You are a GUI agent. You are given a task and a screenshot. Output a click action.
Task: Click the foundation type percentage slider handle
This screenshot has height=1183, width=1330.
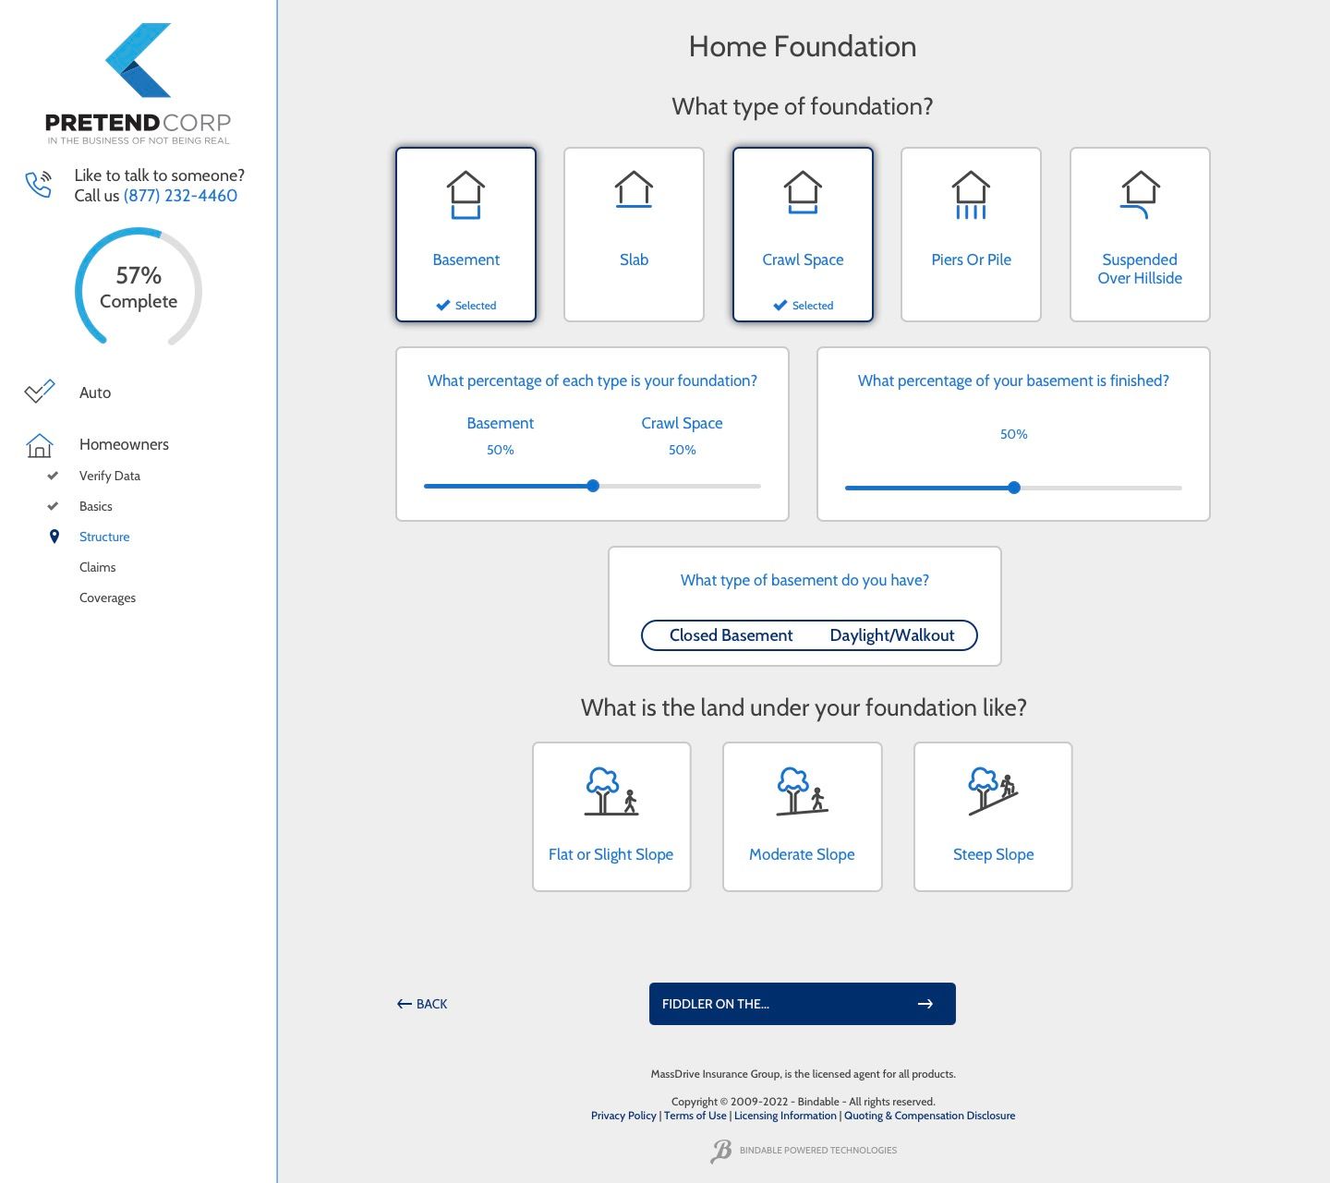pos(593,486)
